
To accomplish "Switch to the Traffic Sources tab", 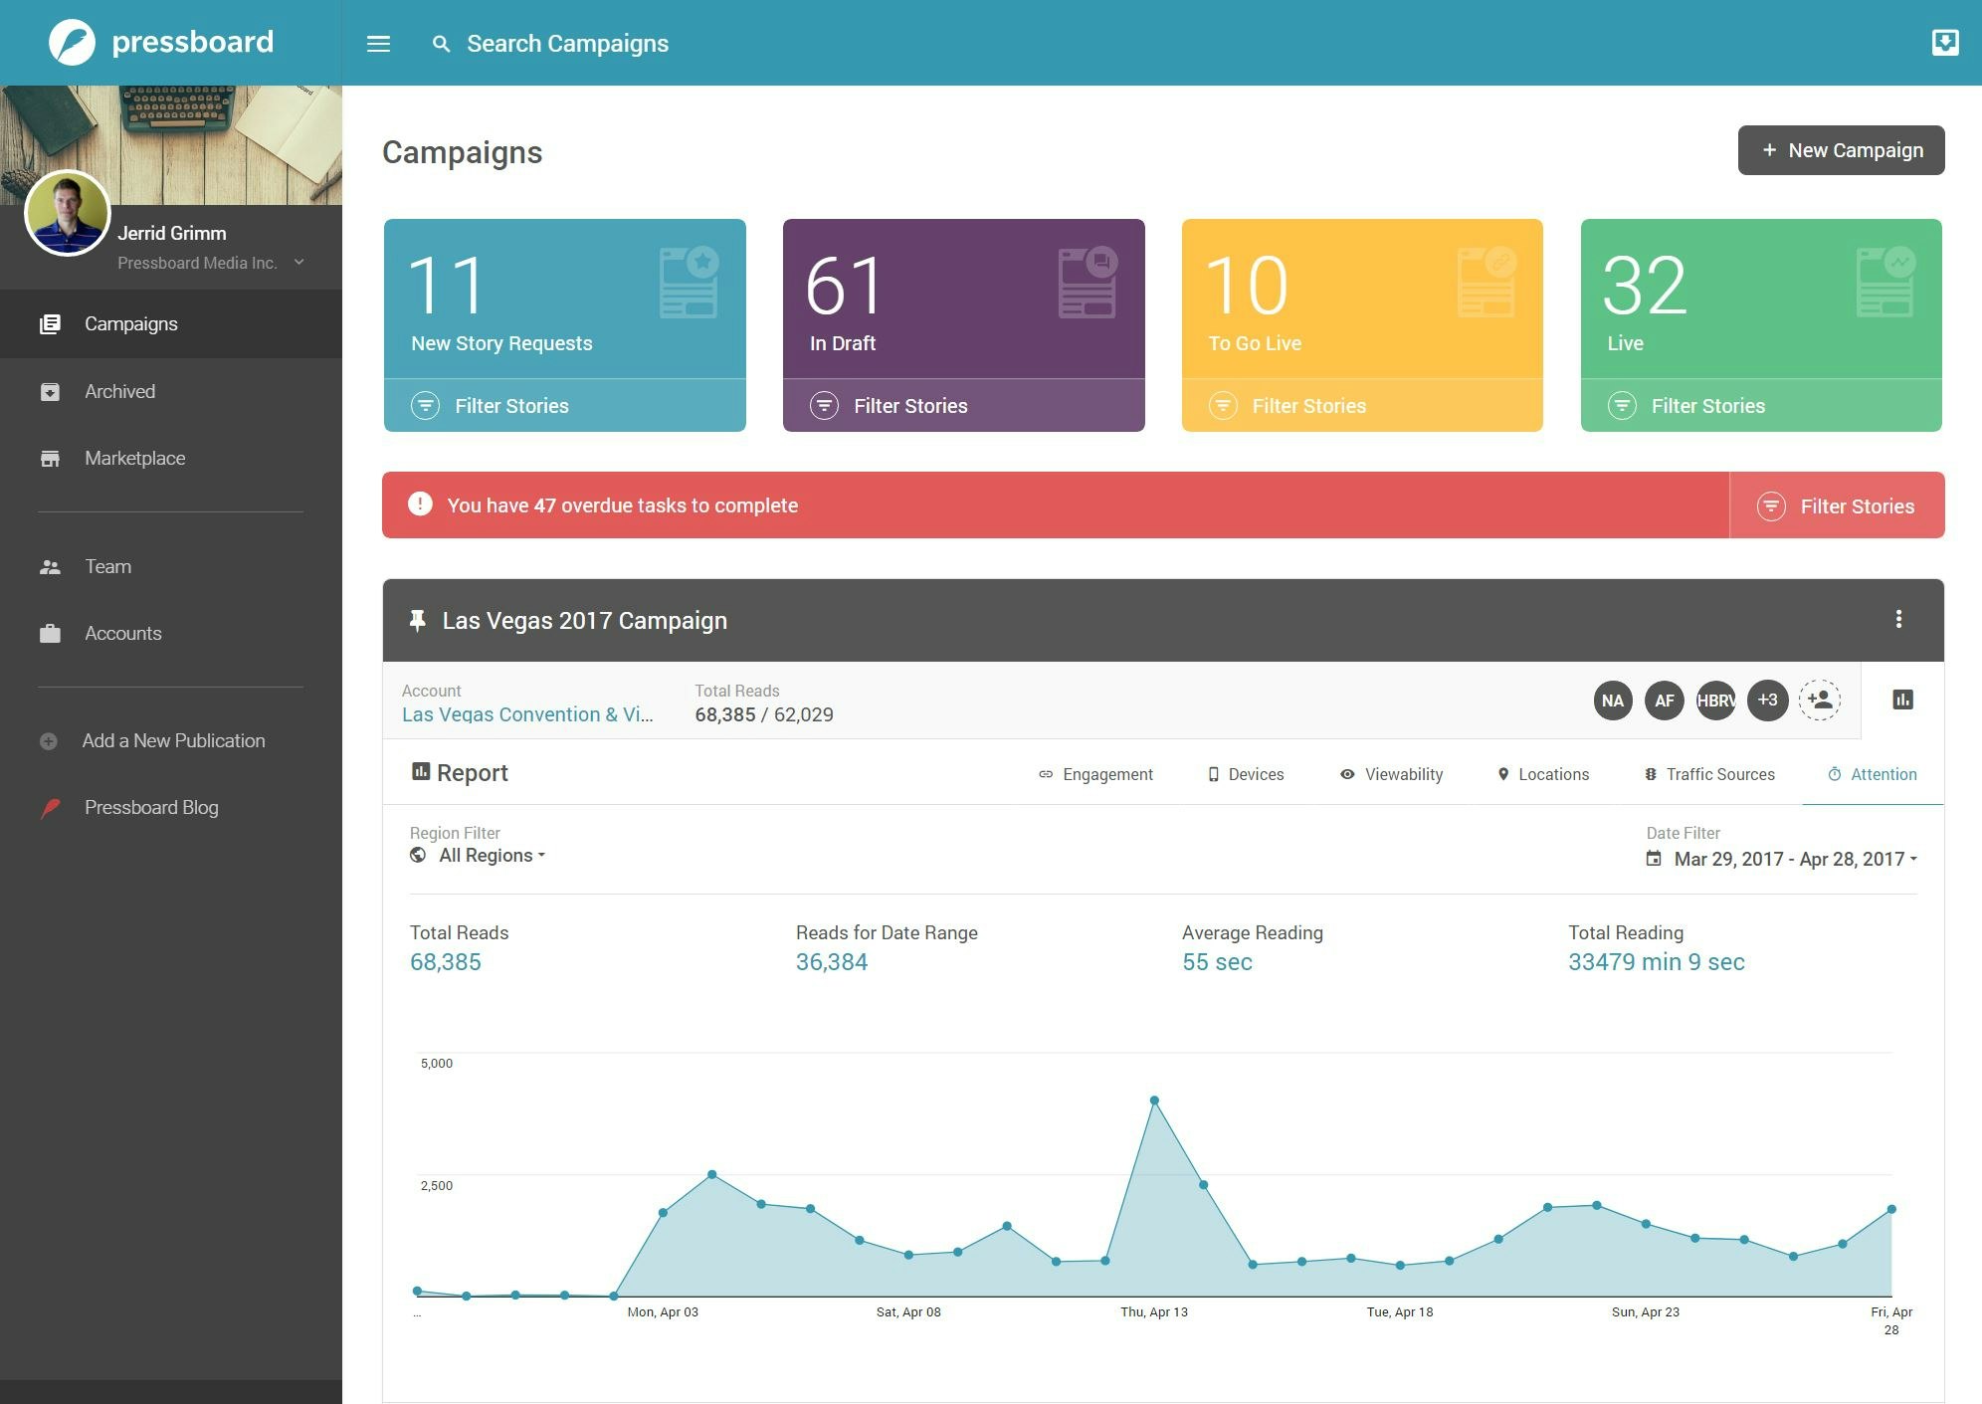I will [1709, 774].
